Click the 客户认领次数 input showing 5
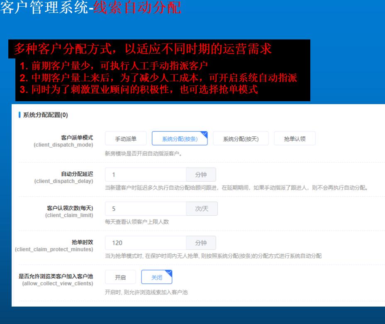This screenshot has width=385, height=324. click(145, 209)
